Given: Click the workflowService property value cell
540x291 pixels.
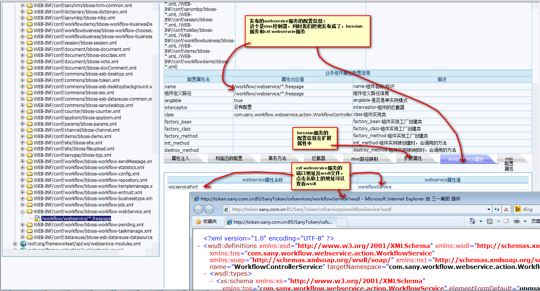Looking at the screenshot, I should 442,187.
